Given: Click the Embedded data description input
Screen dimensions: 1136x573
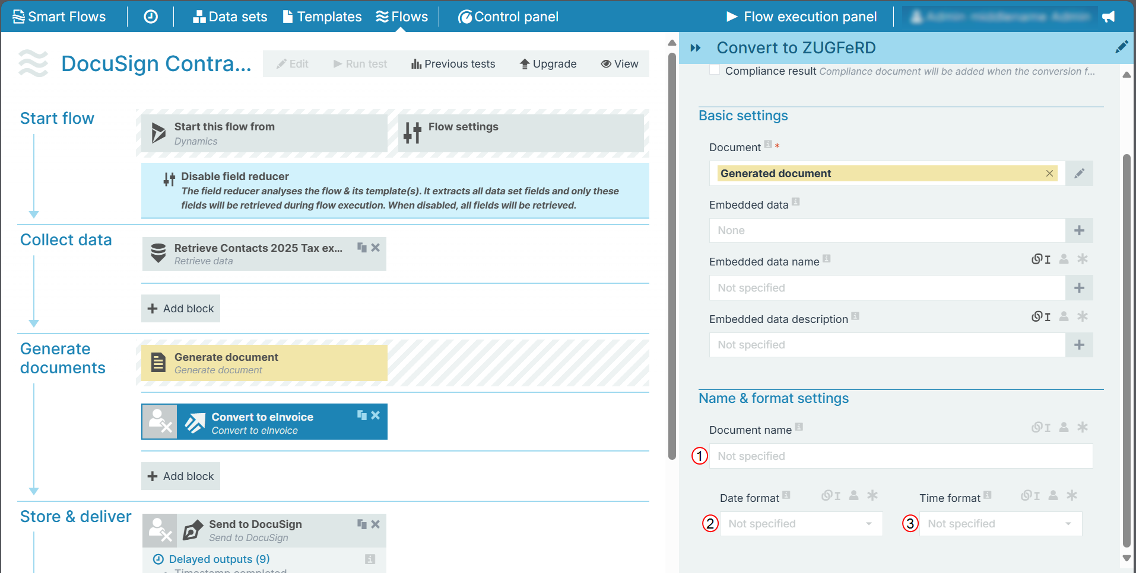Looking at the screenshot, I should [x=887, y=345].
